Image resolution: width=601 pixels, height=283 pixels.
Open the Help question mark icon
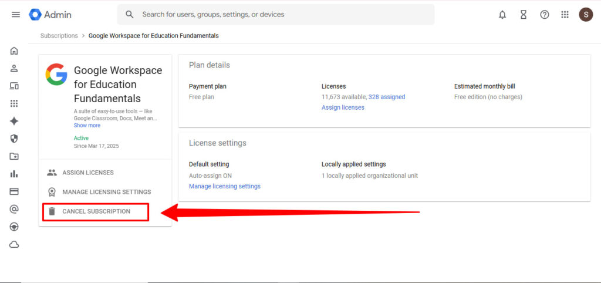(545, 15)
